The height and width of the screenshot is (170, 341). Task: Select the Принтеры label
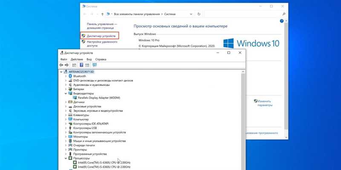pos(80,150)
